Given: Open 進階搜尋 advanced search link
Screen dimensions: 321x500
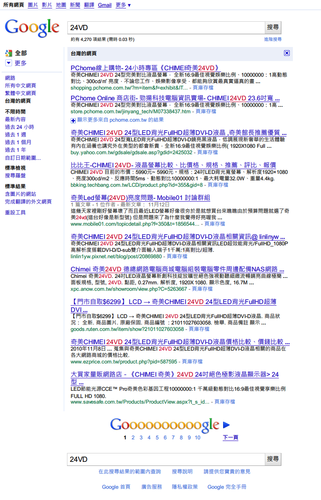Looking at the screenshot, I should click(x=273, y=39).
